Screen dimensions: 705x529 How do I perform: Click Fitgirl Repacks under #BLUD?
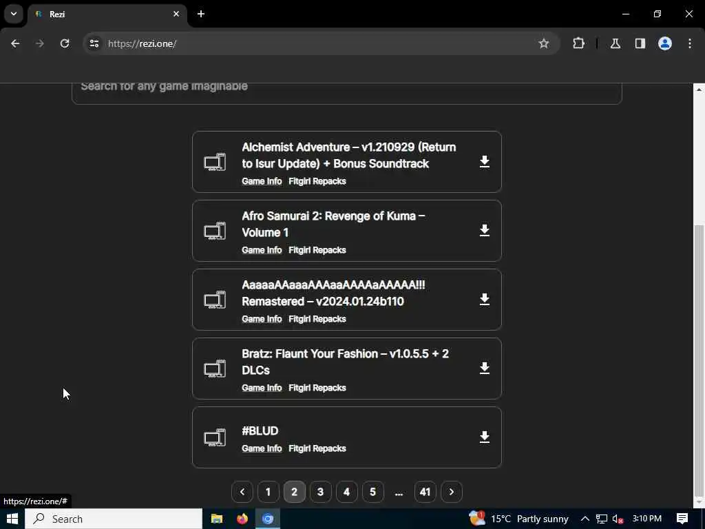317,448
